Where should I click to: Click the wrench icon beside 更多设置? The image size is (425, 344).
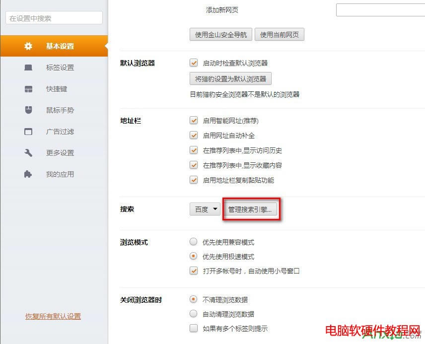click(x=28, y=153)
